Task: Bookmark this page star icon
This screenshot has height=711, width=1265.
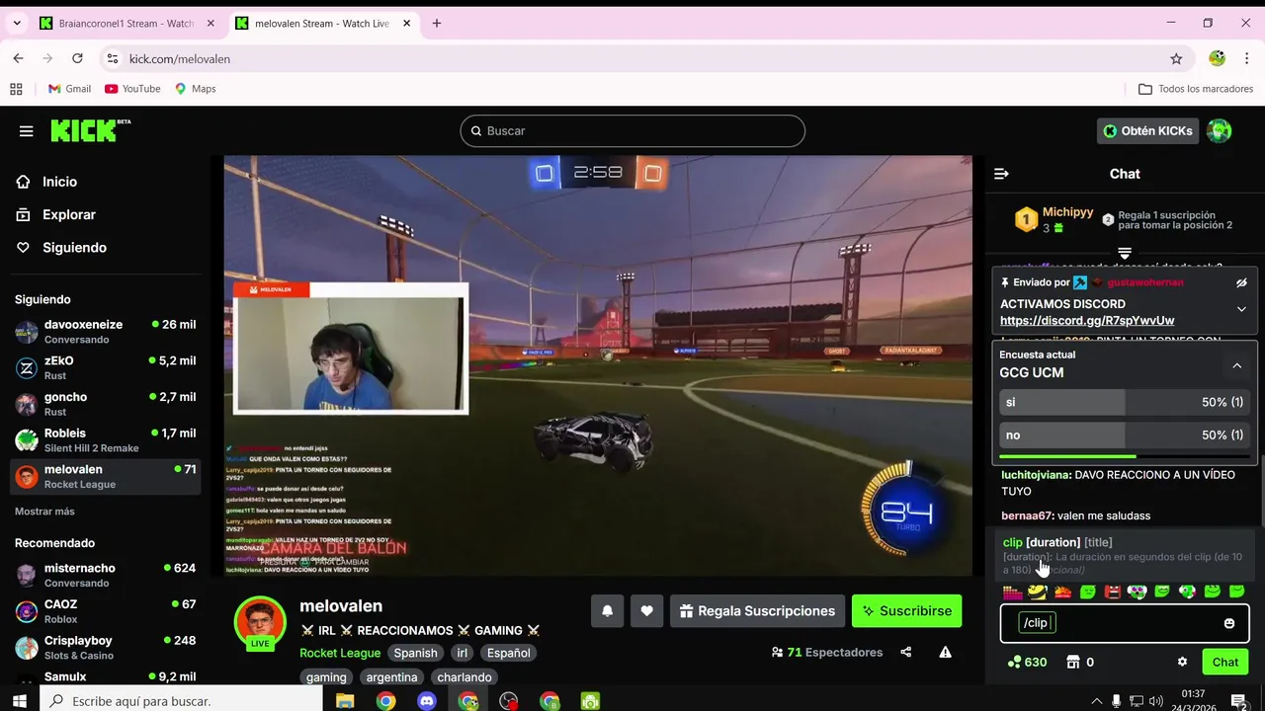Action: (x=1176, y=59)
